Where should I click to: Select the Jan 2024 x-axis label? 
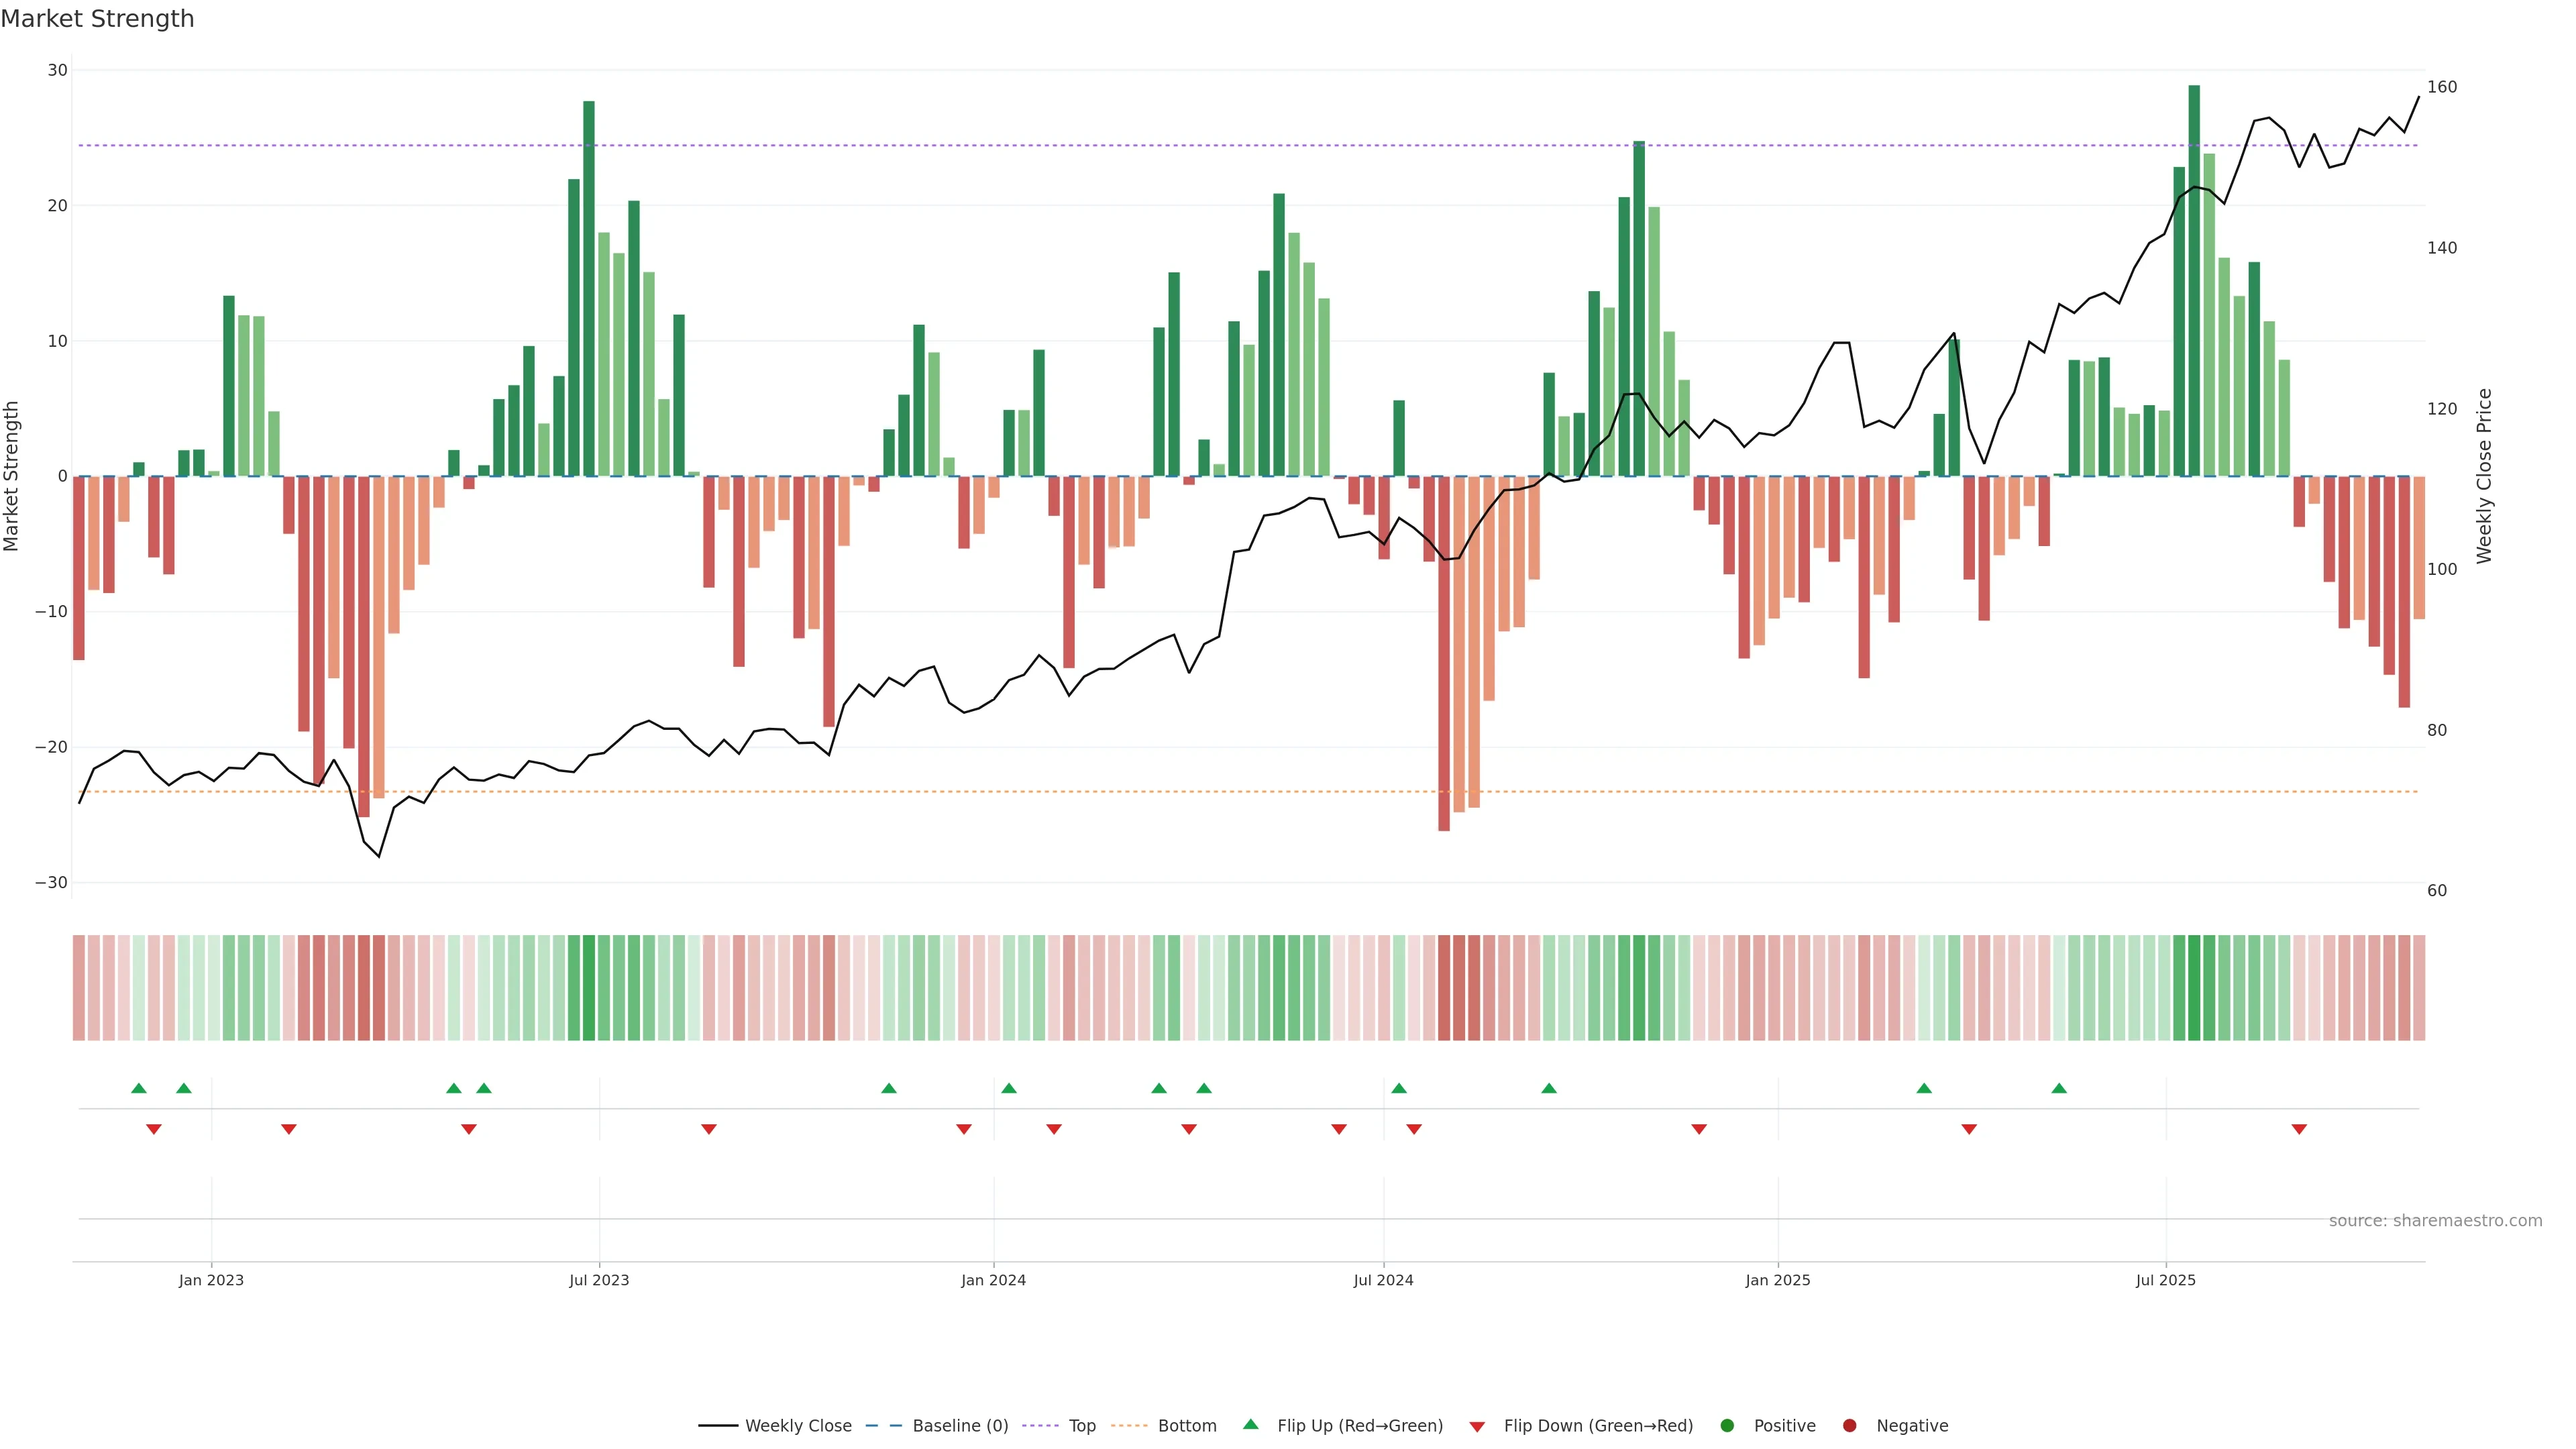coord(993,1280)
